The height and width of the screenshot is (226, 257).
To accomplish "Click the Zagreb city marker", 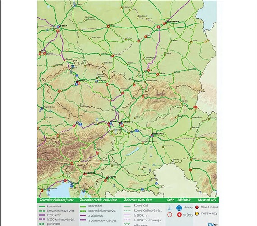I will coord(107,178).
